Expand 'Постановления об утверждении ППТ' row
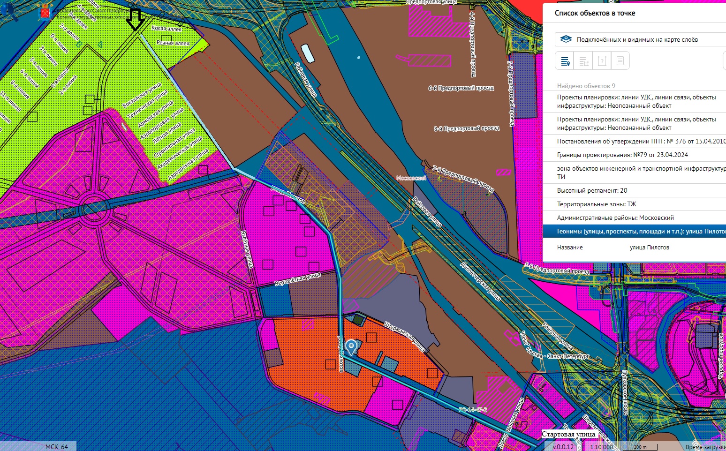The height and width of the screenshot is (451, 726). (640, 141)
